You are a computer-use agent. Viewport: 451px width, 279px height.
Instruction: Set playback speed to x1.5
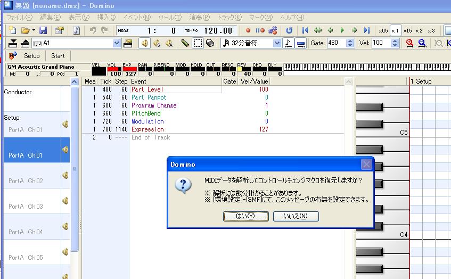(407, 30)
